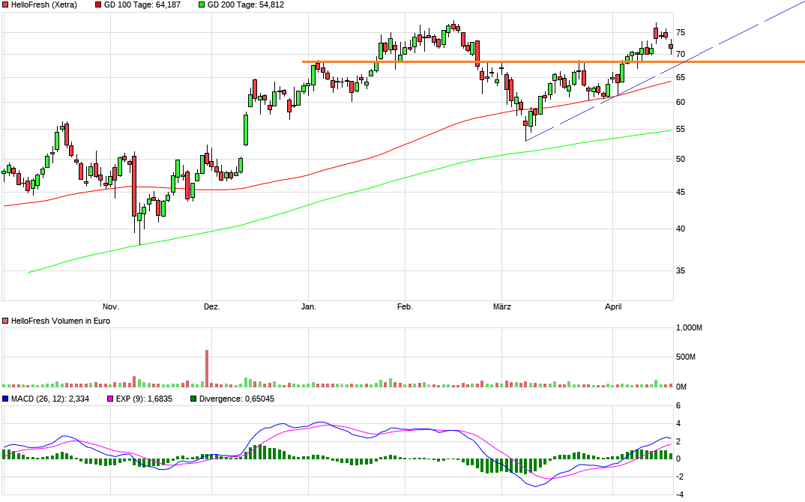
Task: Click the HelloFresh (Xetra) red legend swatch
Action: 6,4
